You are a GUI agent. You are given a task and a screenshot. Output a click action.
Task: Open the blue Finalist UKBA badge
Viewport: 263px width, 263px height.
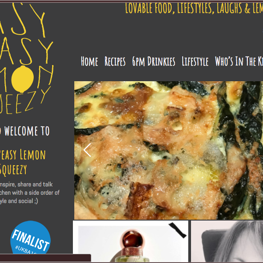tap(30, 237)
